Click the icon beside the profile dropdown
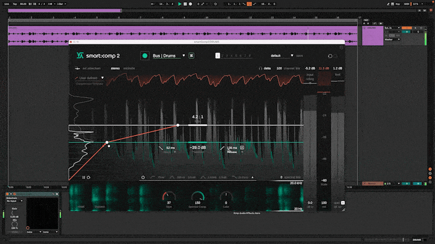Viewport: 435px width, 244px height. (x=191, y=56)
